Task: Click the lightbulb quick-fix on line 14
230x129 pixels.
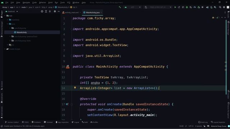Action: coord(75,88)
